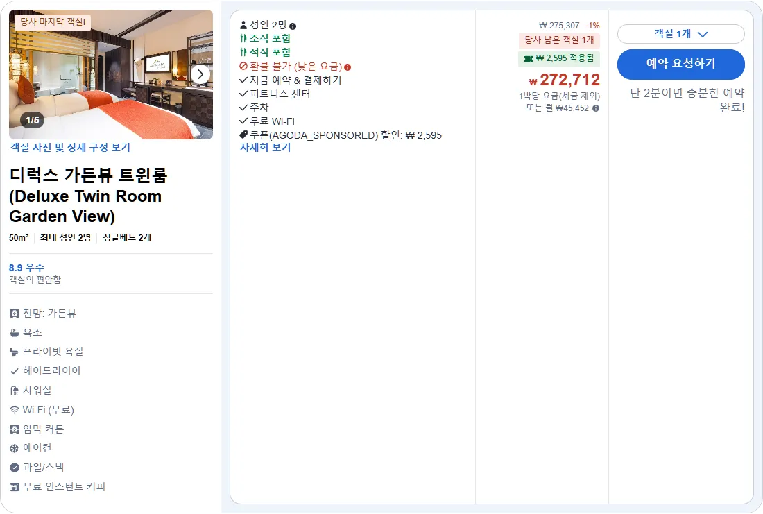Viewport: 763px width, 514px height.
Task: Click the checkmark beside 피트니스 센터
Action: (243, 94)
